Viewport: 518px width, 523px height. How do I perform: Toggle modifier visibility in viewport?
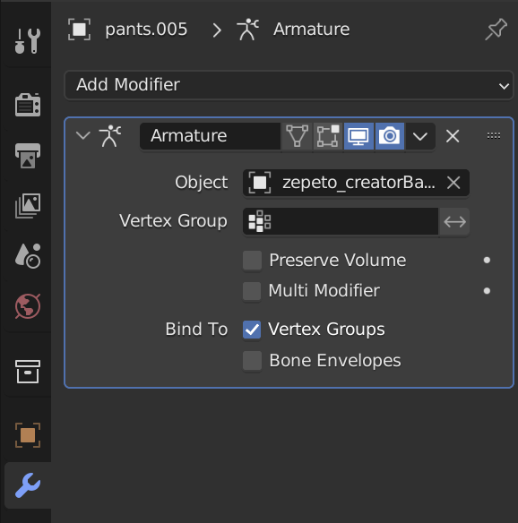tap(358, 136)
